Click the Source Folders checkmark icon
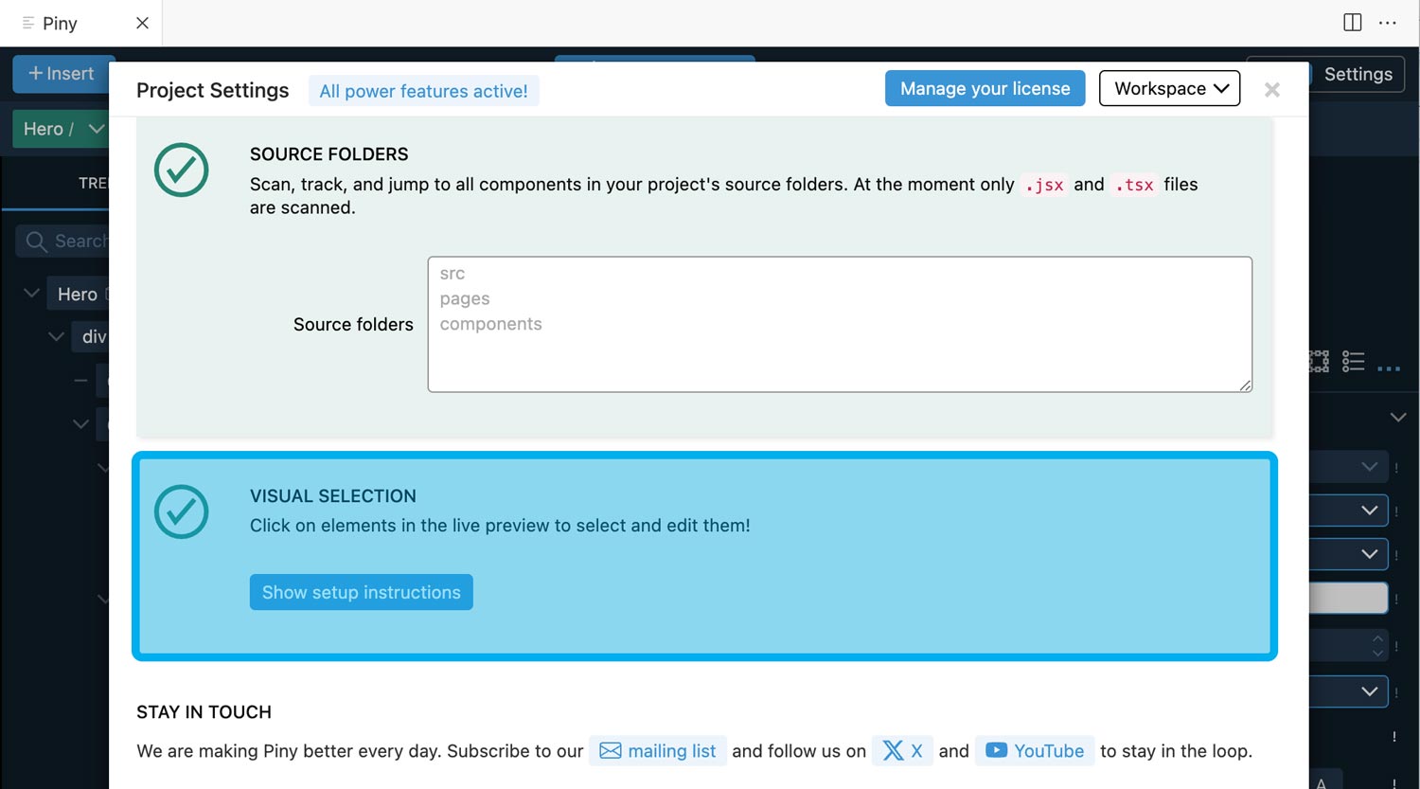1420x789 pixels. coord(182,170)
